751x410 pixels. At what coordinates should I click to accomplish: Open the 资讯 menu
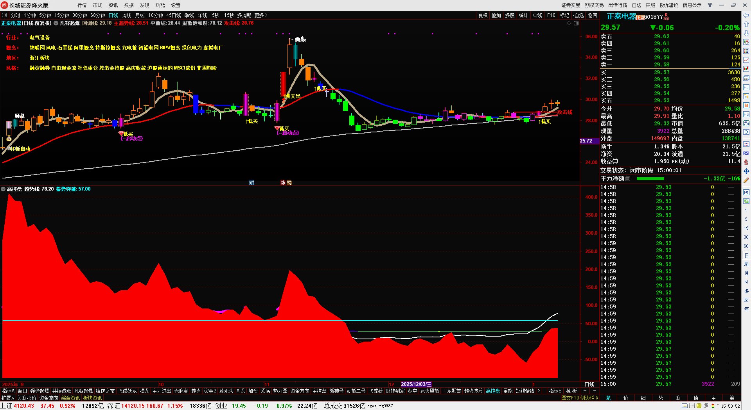tap(113, 5)
